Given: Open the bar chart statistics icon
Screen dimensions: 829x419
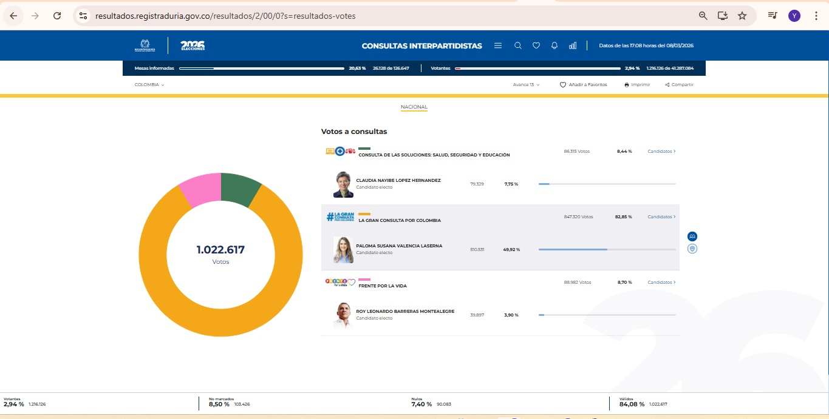Looking at the screenshot, I should click(x=573, y=45).
